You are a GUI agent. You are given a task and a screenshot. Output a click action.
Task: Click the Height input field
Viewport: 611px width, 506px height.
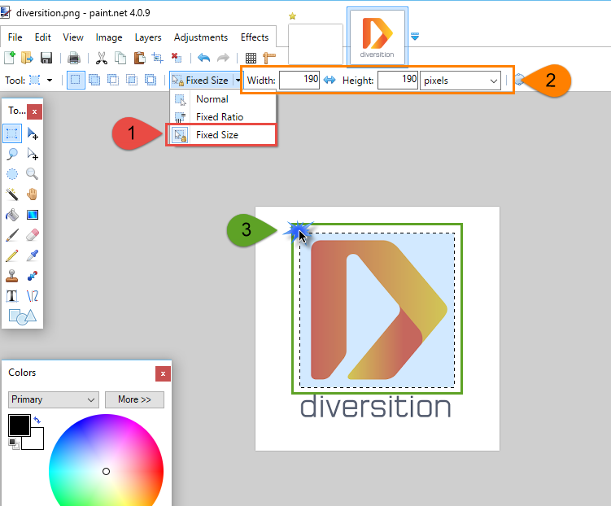398,81
